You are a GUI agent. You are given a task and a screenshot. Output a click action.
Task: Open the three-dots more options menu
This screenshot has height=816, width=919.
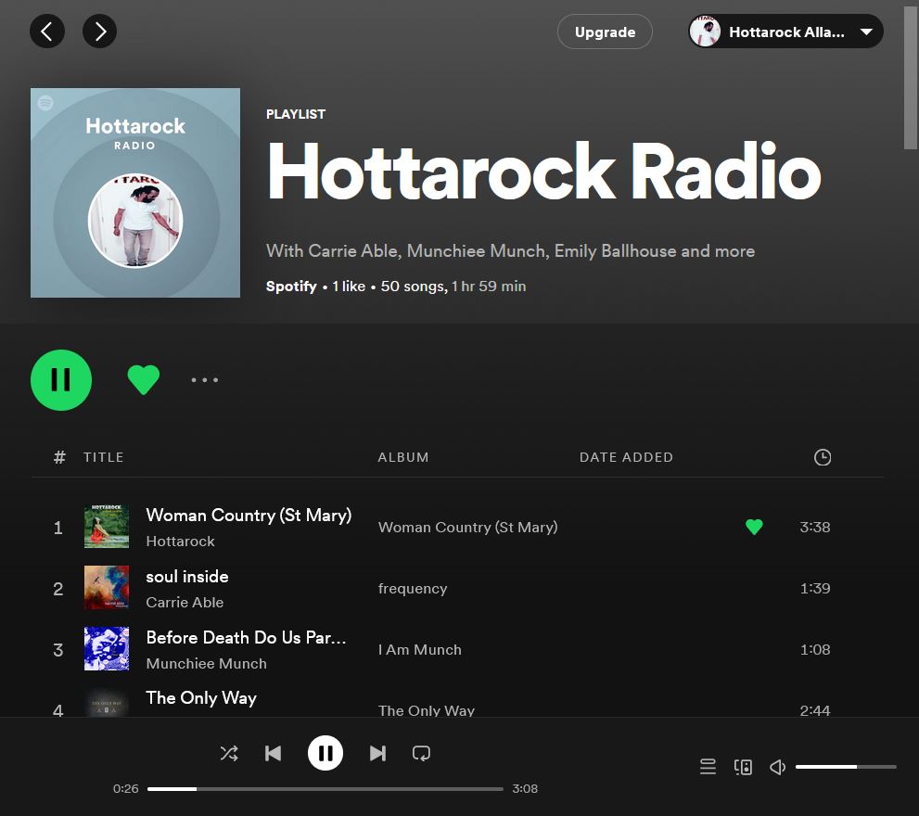[205, 380]
